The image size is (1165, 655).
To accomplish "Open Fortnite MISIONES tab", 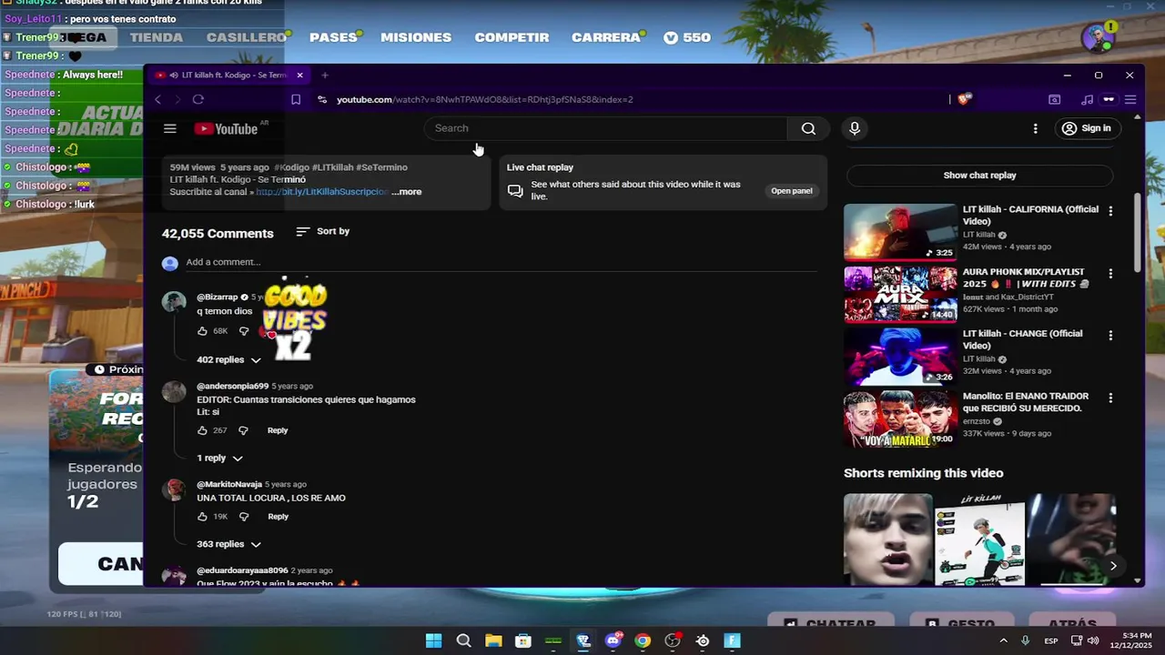I will pos(416,37).
